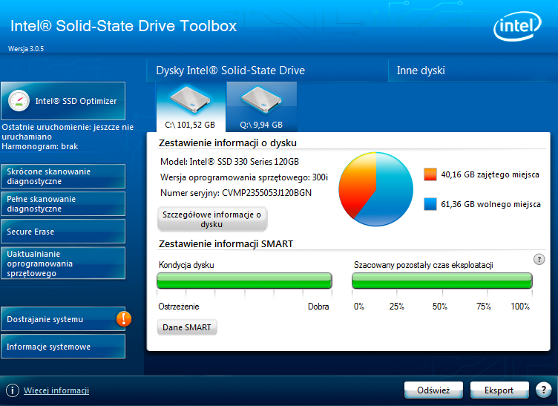
Task: Click Harmonogram: brak text
Action: click(40, 146)
